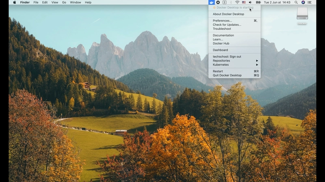This screenshot has height=182, width=325.
Task: Open the Help menu
Action: point(88,2)
